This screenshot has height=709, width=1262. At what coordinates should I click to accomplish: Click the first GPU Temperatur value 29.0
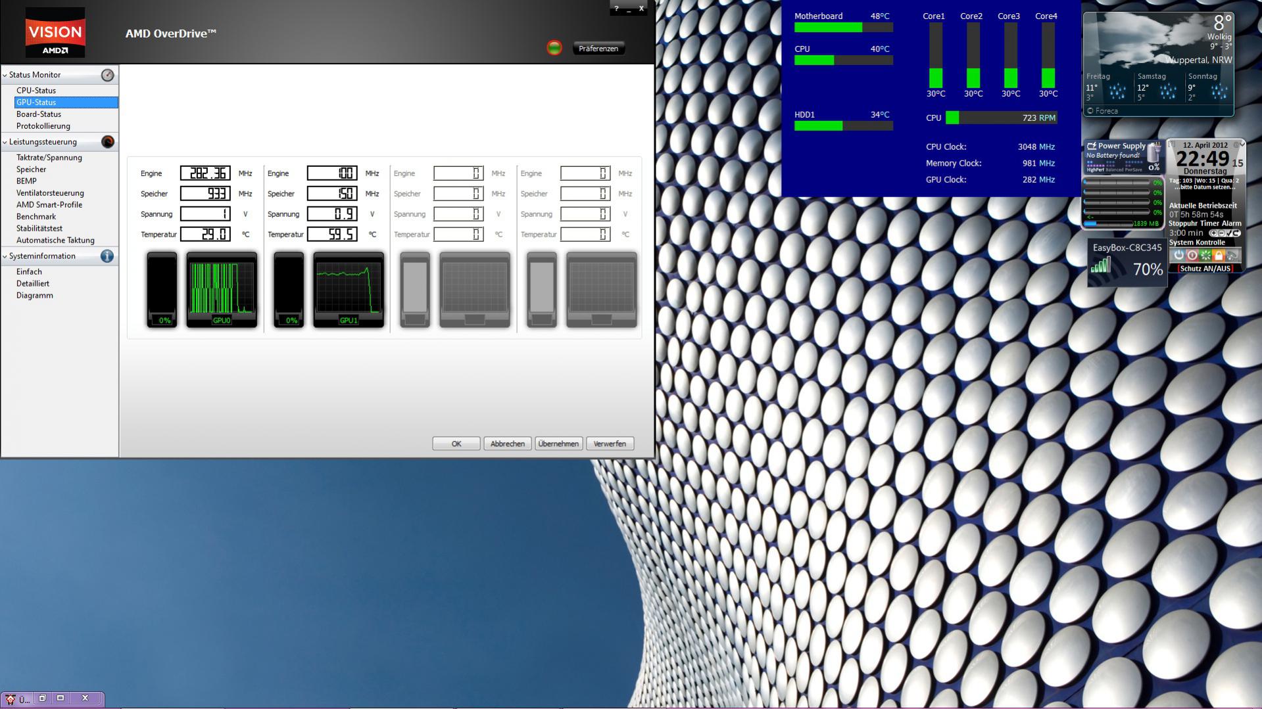pos(205,235)
